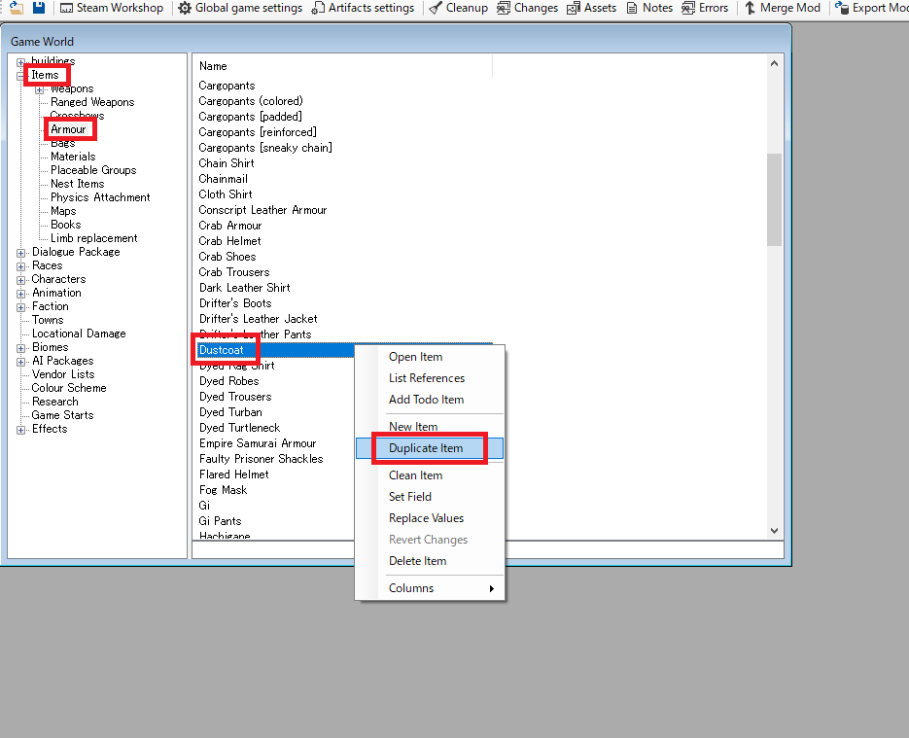Select Ranged Weapons in the tree
The height and width of the screenshot is (738, 909).
pos(92,102)
